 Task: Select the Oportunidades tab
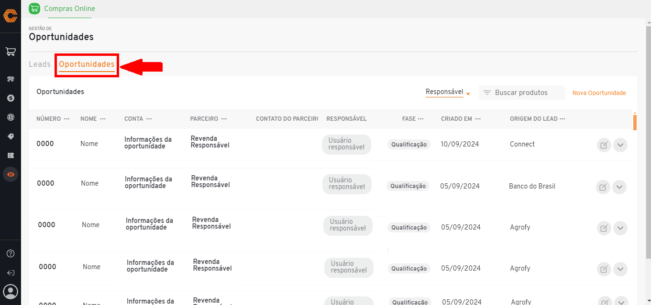tap(87, 64)
